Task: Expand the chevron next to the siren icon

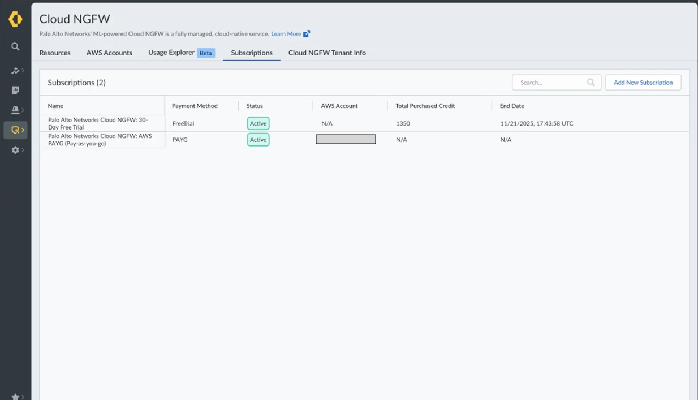Action: pyautogui.click(x=23, y=110)
